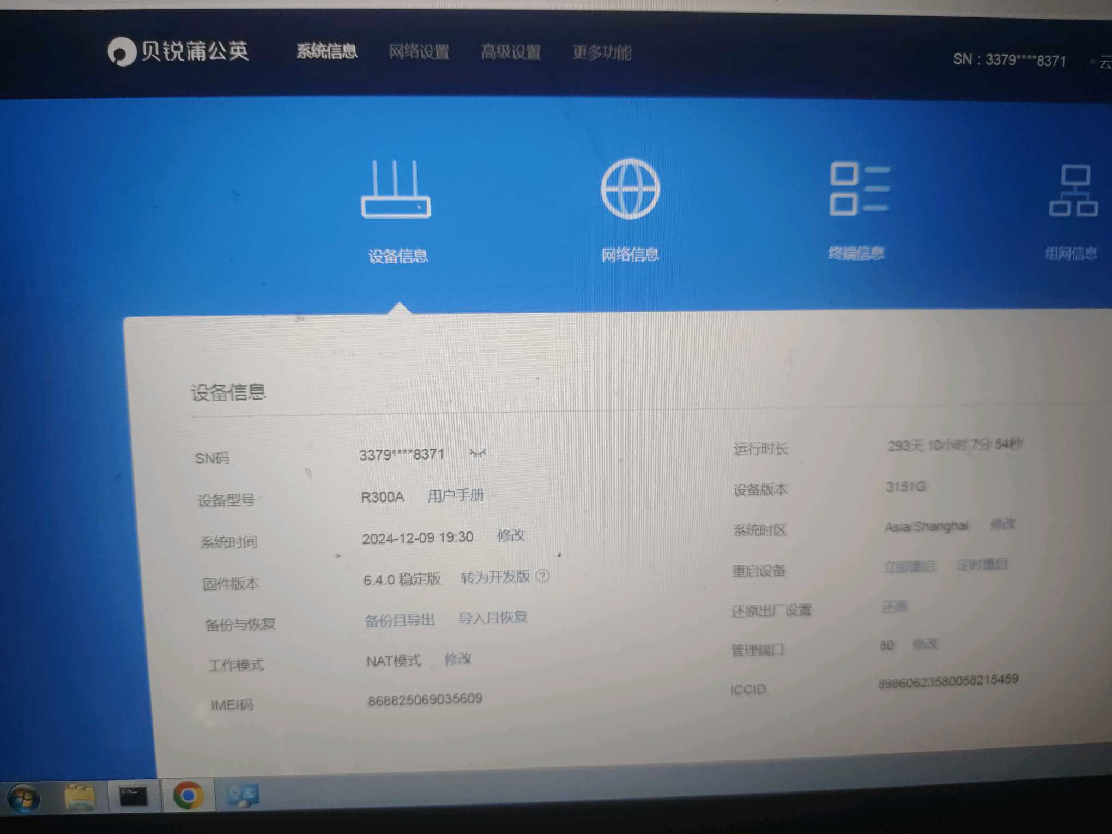Click the 贝锐蒲公英 logo
1112x834 pixels.
[x=178, y=52]
